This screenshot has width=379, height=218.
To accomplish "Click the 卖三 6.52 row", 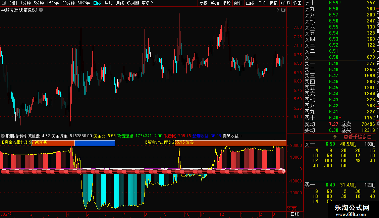I will 340,45.
